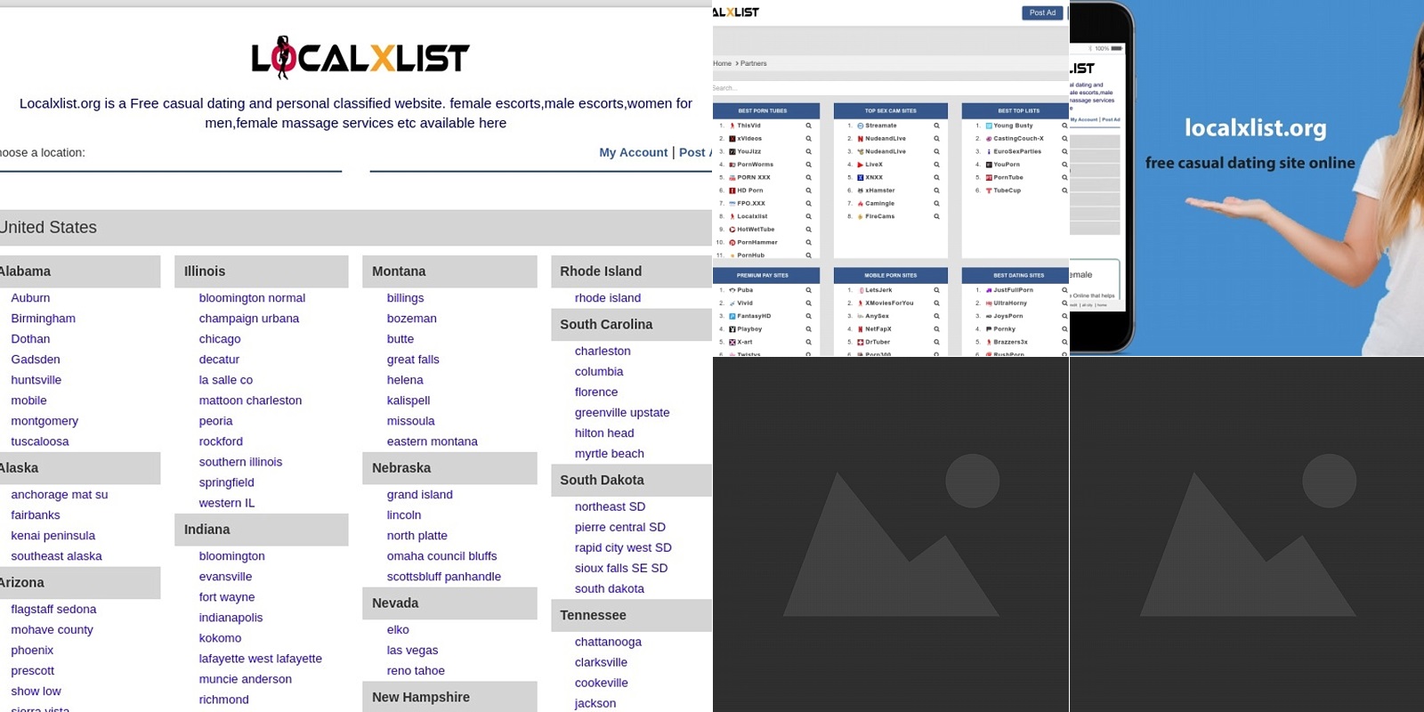Viewport: 1424px width, 712px height.
Task: Open the fairbanks location link
Action: [x=36, y=515]
